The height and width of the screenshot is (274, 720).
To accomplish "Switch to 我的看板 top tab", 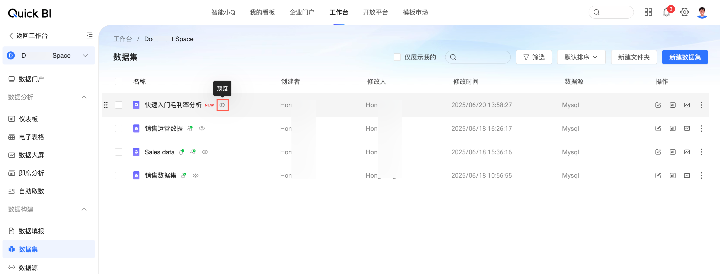I will click(x=262, y=12).
